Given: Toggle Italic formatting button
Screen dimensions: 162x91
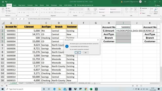Looking at the screenshot, I should coord(22,12).
